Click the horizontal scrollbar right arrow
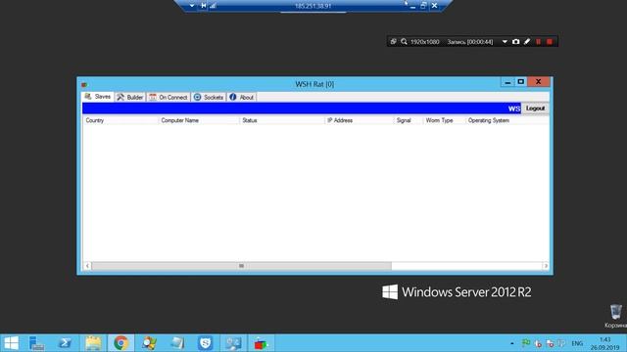This screenshot has height=352, width=627. point(546,266)
